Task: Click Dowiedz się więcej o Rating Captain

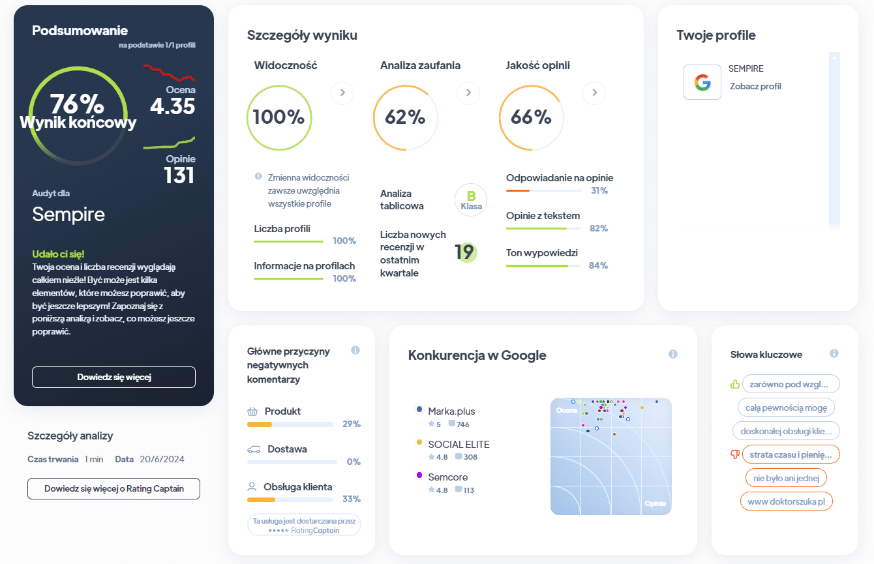Action: (x=113, y=488)
